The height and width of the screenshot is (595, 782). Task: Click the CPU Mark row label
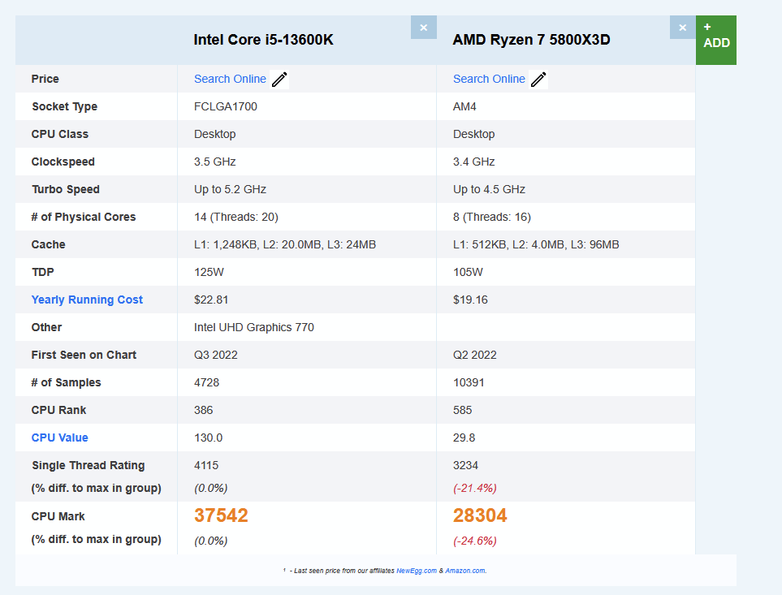tap(58, 516)
